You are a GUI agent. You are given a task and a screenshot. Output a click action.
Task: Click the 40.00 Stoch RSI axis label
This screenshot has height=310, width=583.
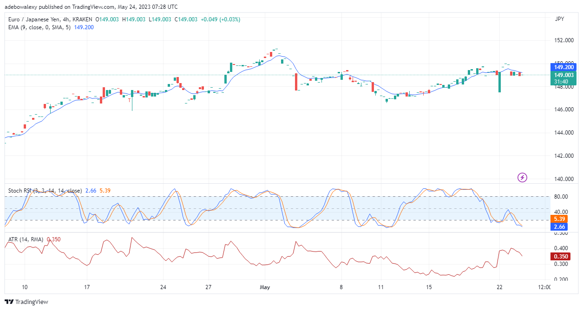(561, 213)
